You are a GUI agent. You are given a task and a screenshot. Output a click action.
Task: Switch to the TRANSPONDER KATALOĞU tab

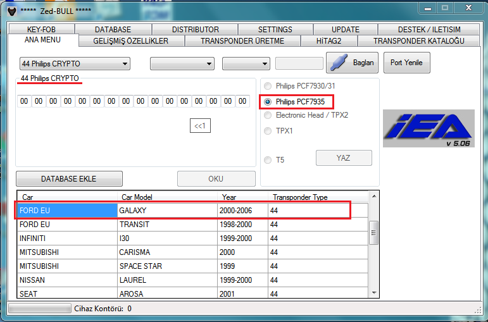pos(418,41)
